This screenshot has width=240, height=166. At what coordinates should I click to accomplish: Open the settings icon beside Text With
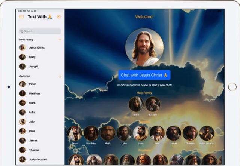[58, 17]
